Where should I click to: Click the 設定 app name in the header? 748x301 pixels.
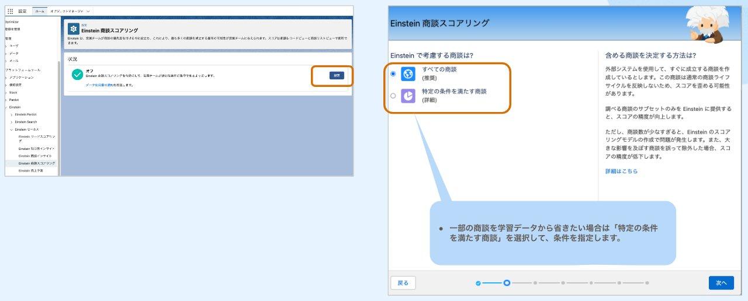coord(22,11)
